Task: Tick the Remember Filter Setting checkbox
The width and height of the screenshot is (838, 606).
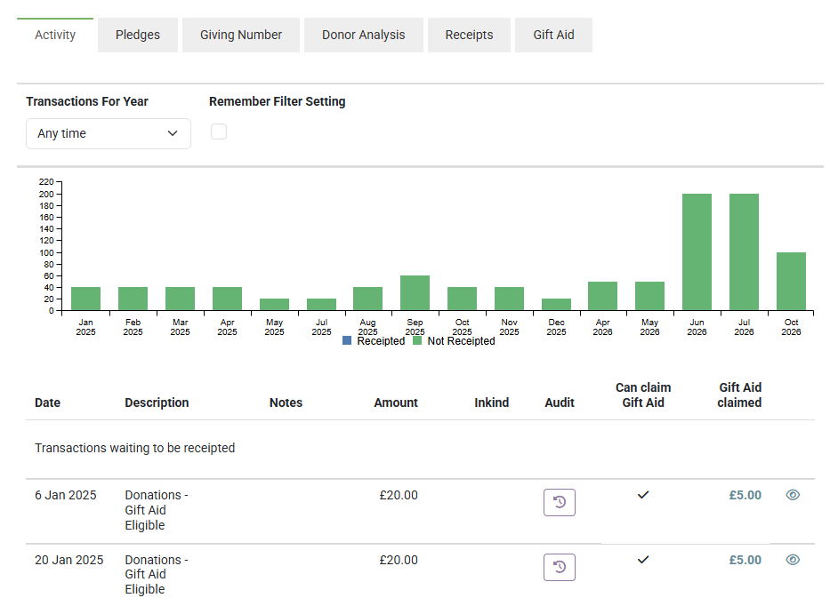Action: click(x=219, y=132)
